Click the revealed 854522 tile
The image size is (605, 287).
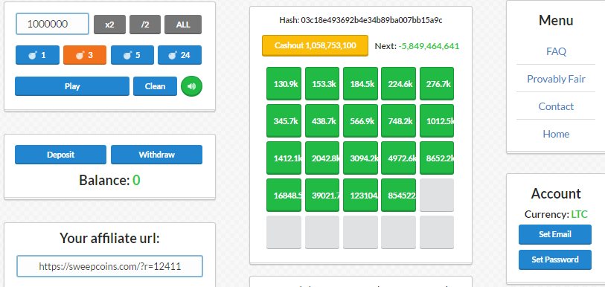[399, 196]
